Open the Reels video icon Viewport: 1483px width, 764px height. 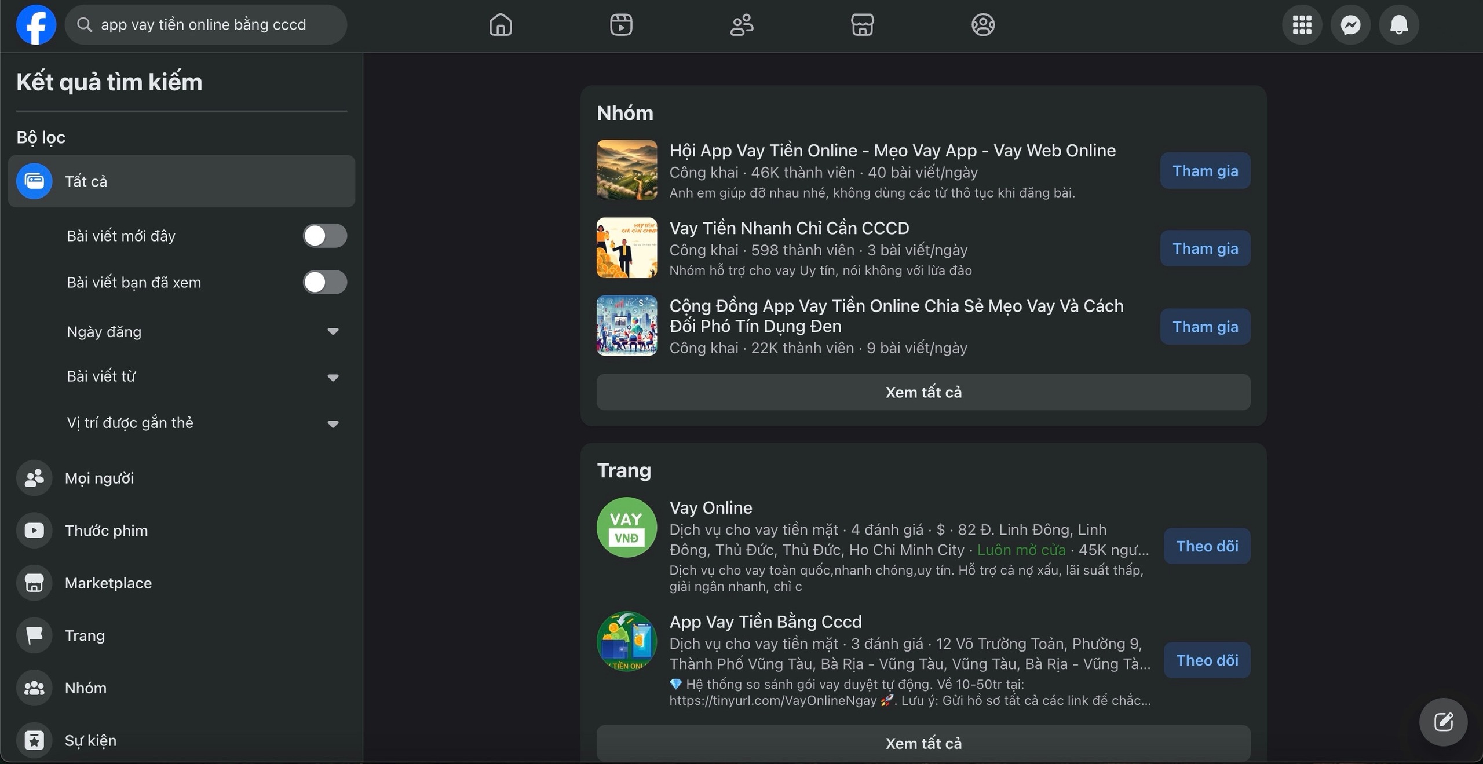click(621, 25)
